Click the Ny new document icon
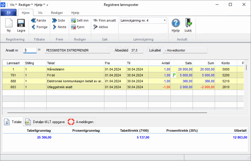The width and height of the screenshot is (251, 161). (9, 23)
